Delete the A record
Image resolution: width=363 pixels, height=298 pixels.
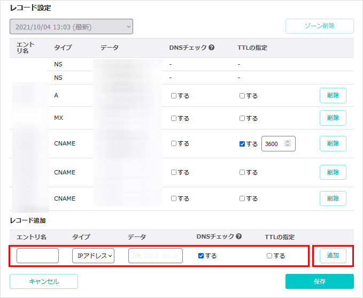(333, 96)
